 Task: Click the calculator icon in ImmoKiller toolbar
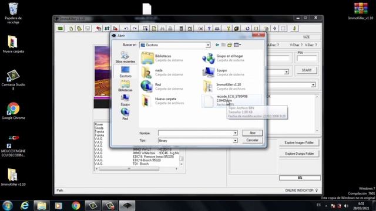tap(182, 29)
